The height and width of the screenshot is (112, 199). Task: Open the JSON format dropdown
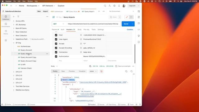tap(93, 71)
